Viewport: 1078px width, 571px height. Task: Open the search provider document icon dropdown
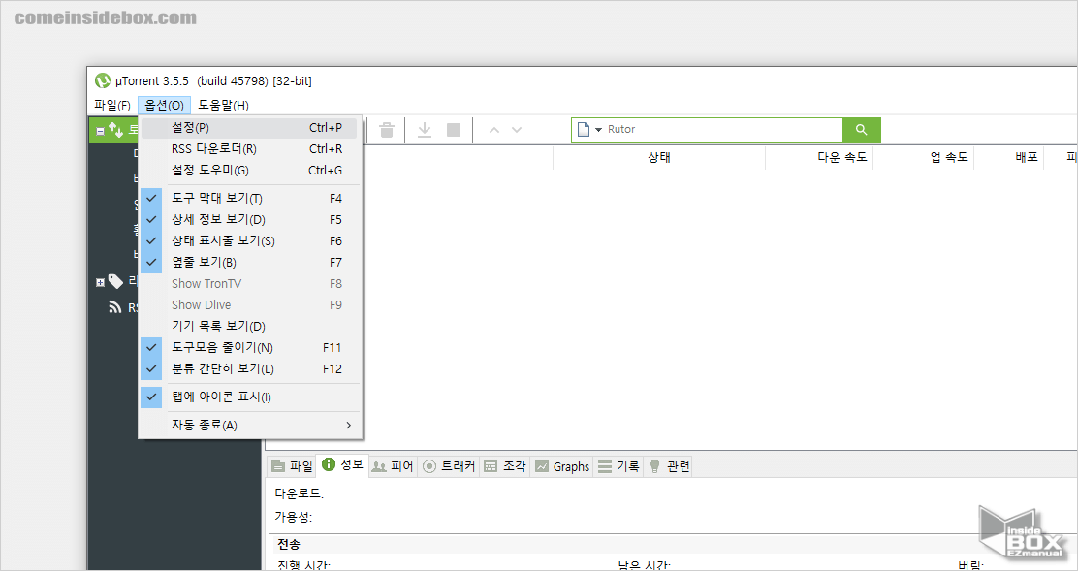[589, 129]
